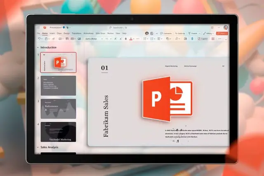Open the Editing mode dropdown
264x176 pixels.
coord(208,33)
